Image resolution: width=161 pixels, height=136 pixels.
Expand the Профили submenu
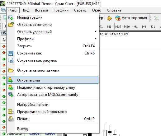[53, 39]
